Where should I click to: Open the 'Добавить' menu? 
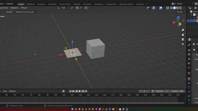coord(15,8)
